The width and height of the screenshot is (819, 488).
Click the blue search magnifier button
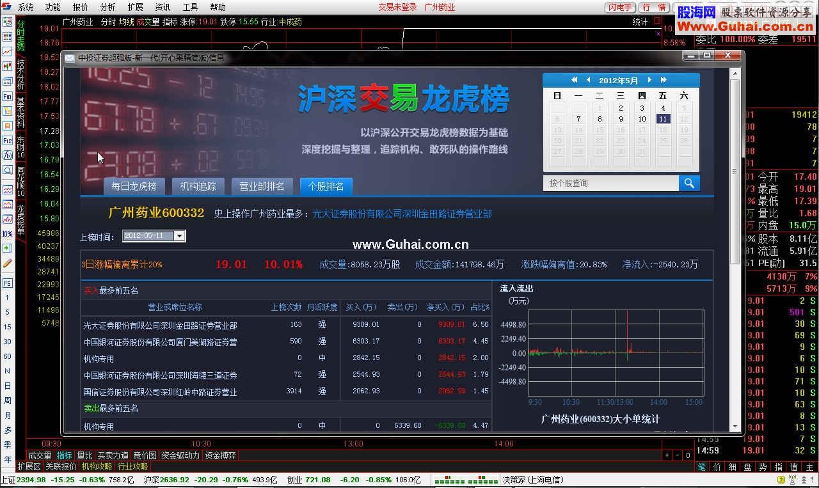689,183
